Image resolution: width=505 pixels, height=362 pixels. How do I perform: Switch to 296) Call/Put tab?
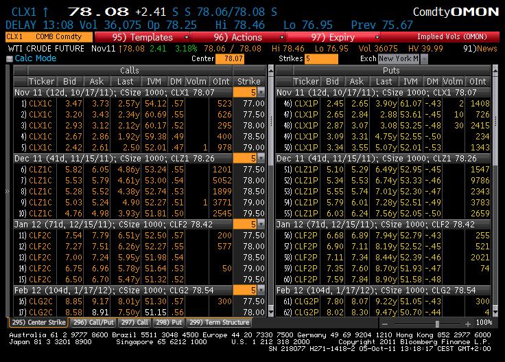pyautogui.click(x=93, y=322)
